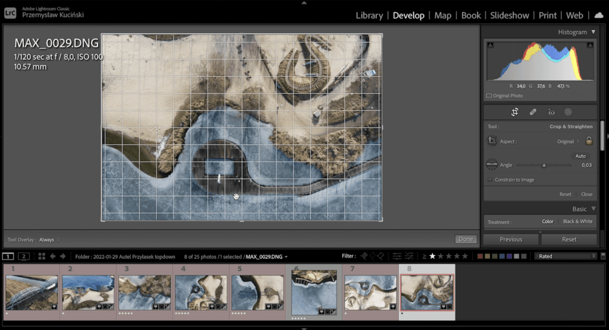The image size is (609, 330).
Task: Go back with the left arrow icon
Action: [x=52, y=256]
